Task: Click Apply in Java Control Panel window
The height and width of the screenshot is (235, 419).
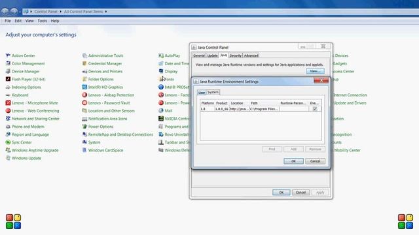Action: point(320,193)
